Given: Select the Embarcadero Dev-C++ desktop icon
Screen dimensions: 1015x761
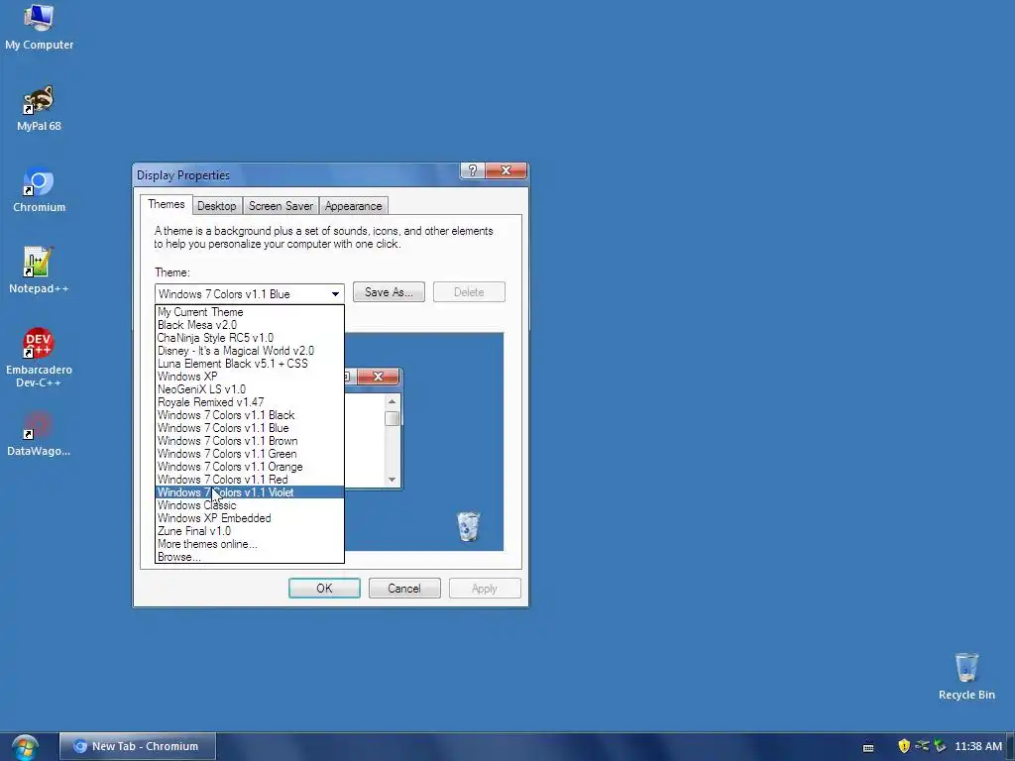Looking at the screenshot, I should (39, 358).
